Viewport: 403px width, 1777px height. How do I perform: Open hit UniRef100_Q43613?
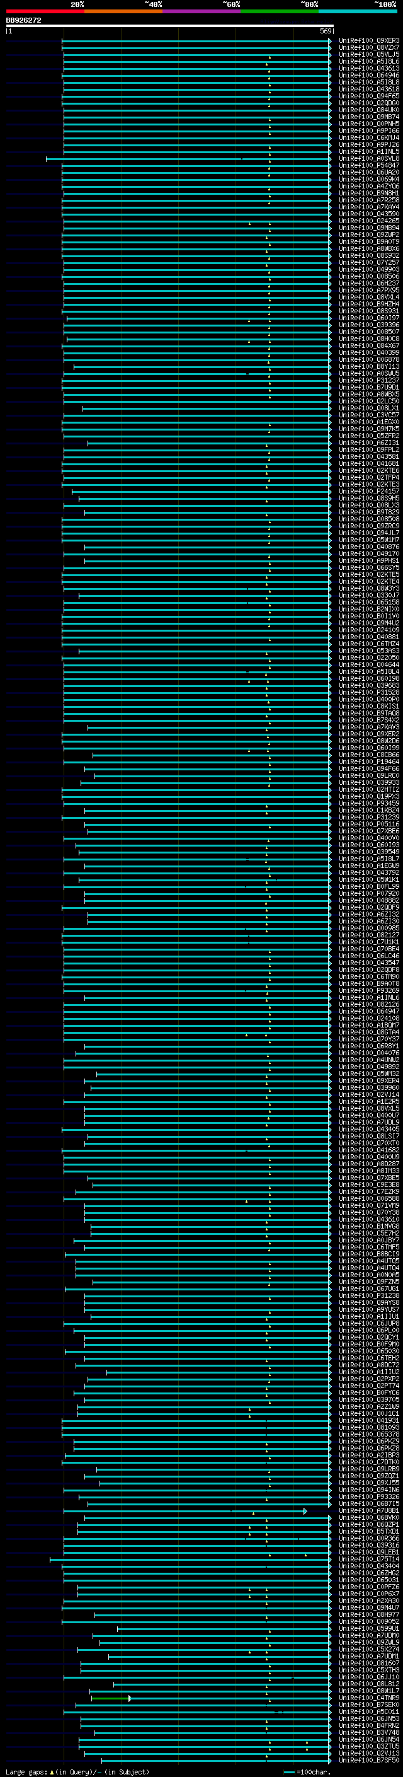[x=368, y=68]
